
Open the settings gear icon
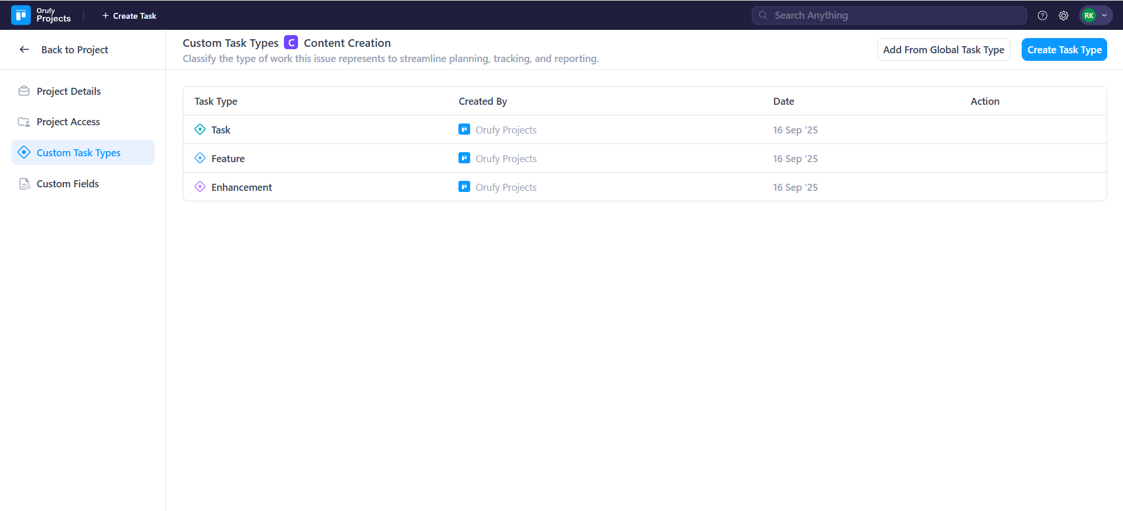(1063, 16)
